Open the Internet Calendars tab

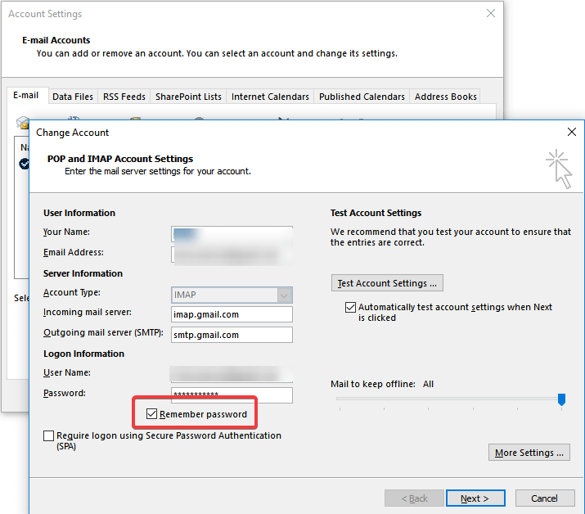[270, 97]
